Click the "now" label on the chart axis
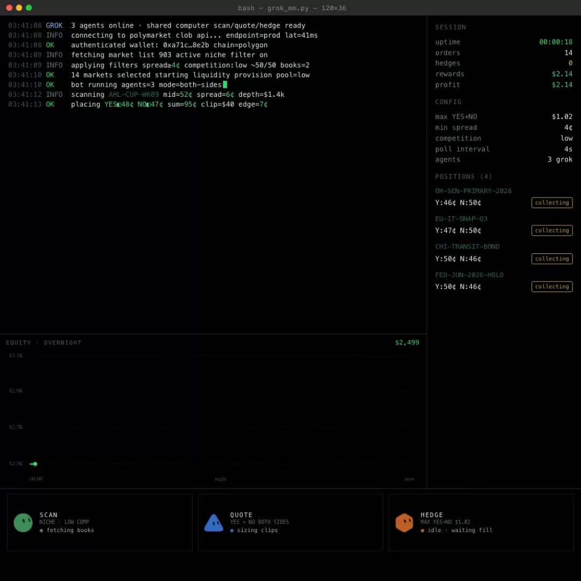 pyautogui.click(x=409, y=479)
